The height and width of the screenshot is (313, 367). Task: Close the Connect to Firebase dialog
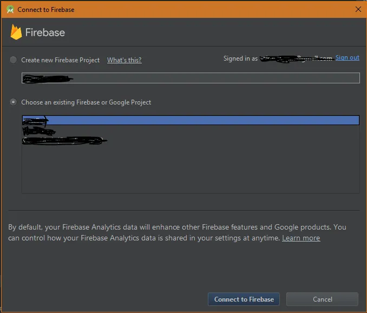[x=358, y=9]
